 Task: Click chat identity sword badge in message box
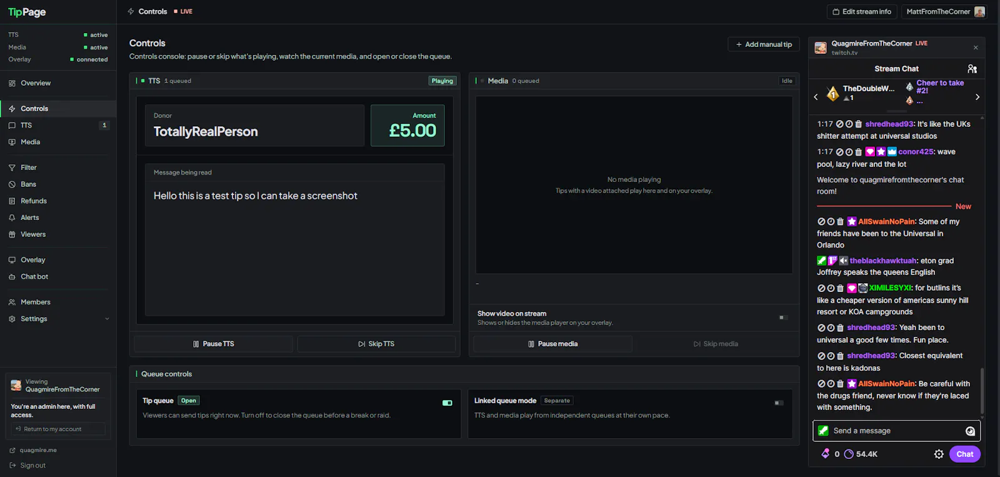pyautogui.click(x=823, y=431)
